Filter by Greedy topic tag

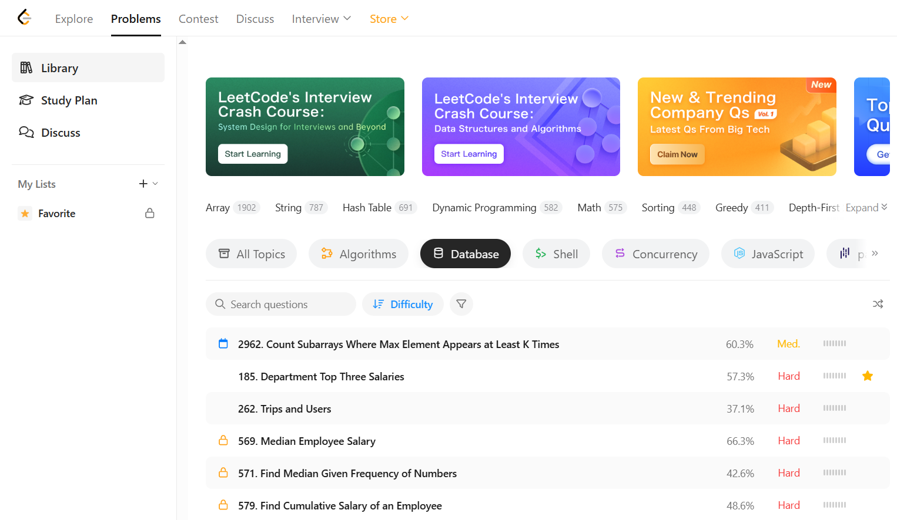coord(744,208)
